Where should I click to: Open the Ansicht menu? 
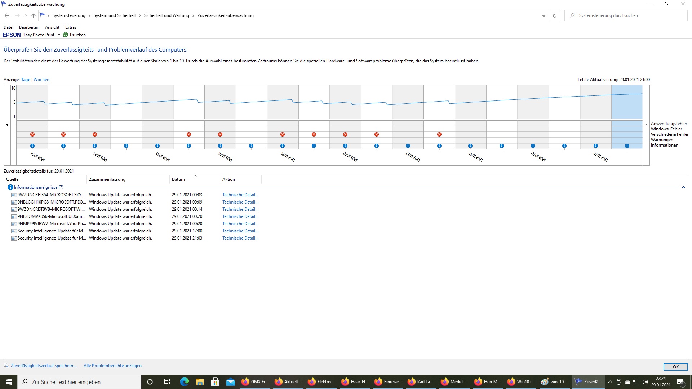pos(52,27)
